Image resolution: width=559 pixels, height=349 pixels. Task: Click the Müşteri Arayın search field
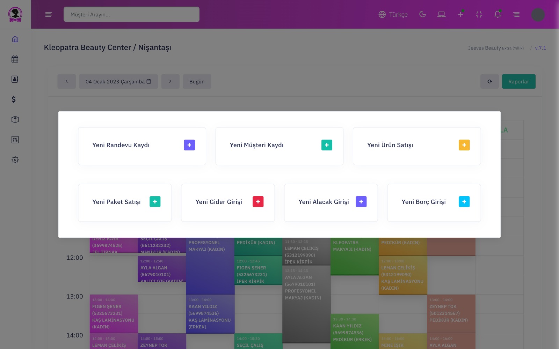tap(131, 14)
